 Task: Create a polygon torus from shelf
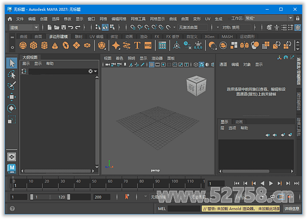[x=66, y=46]
